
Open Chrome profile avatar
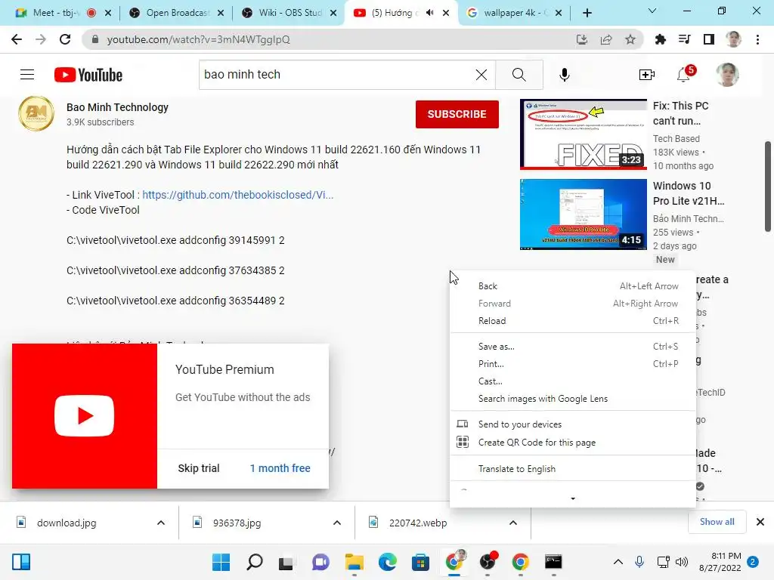coord(733,39)
